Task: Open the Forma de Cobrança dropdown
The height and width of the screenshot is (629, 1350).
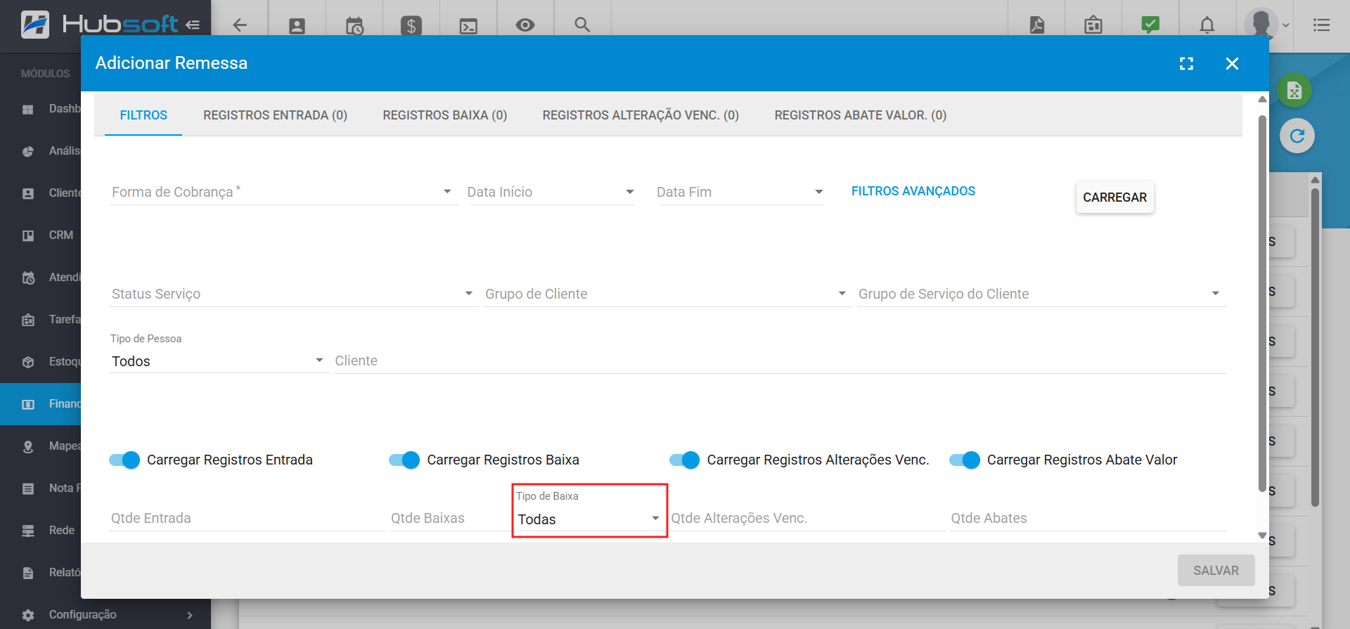Action: coord(283,192)
